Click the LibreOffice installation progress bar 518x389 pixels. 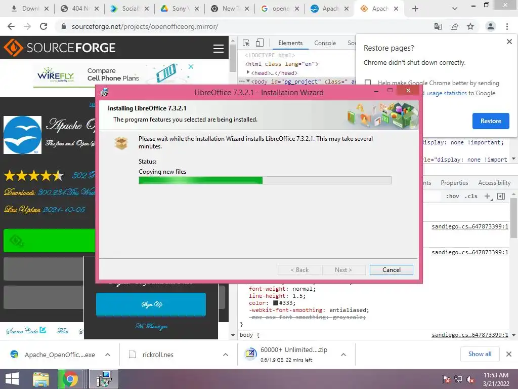pyautogui.click(x=265, y=180)
